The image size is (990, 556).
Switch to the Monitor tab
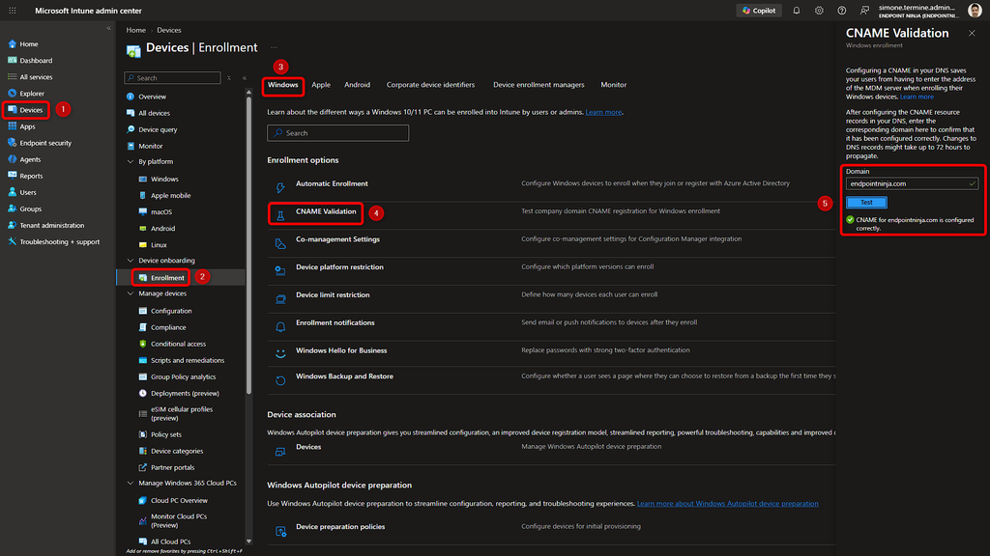(x=614, y=85)
